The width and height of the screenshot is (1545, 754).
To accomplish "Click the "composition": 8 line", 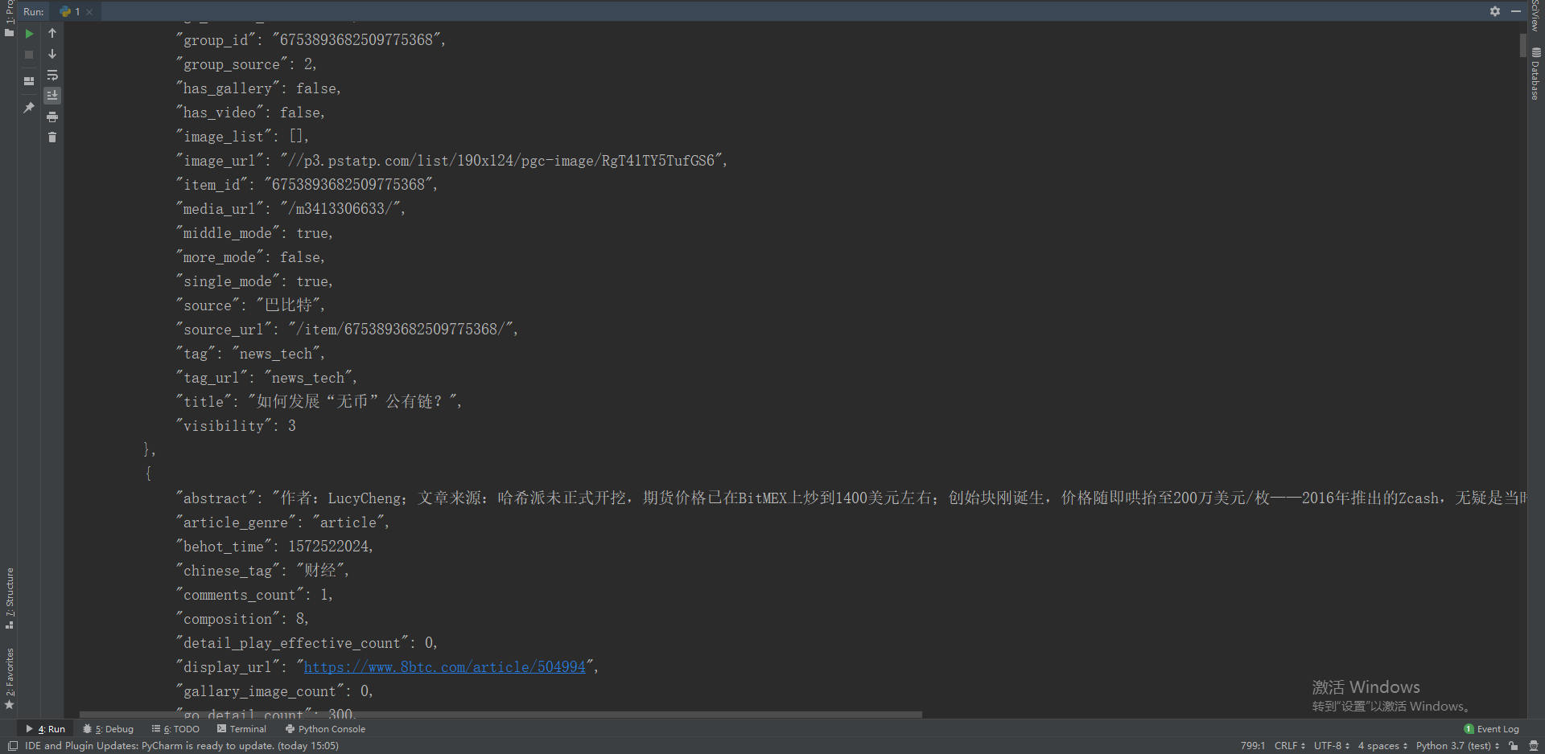I will pyautogui.click(x=242, y=619).
